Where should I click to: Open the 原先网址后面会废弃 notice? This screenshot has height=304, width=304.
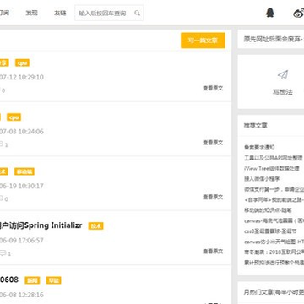click(274, 39)
